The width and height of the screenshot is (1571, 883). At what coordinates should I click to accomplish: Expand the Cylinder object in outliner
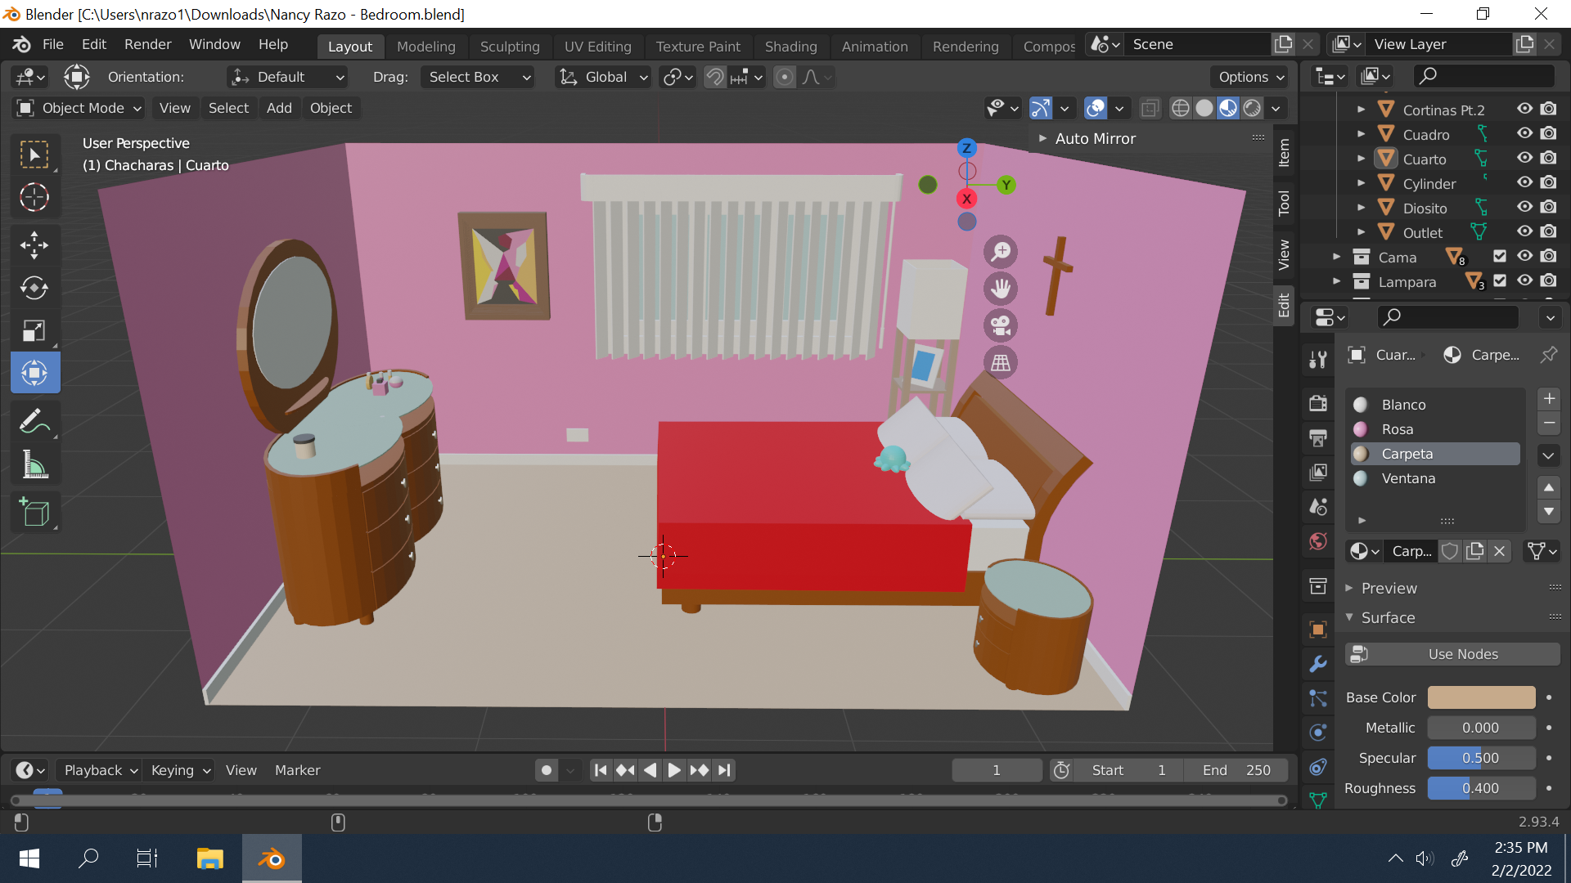pos(1361,183)
